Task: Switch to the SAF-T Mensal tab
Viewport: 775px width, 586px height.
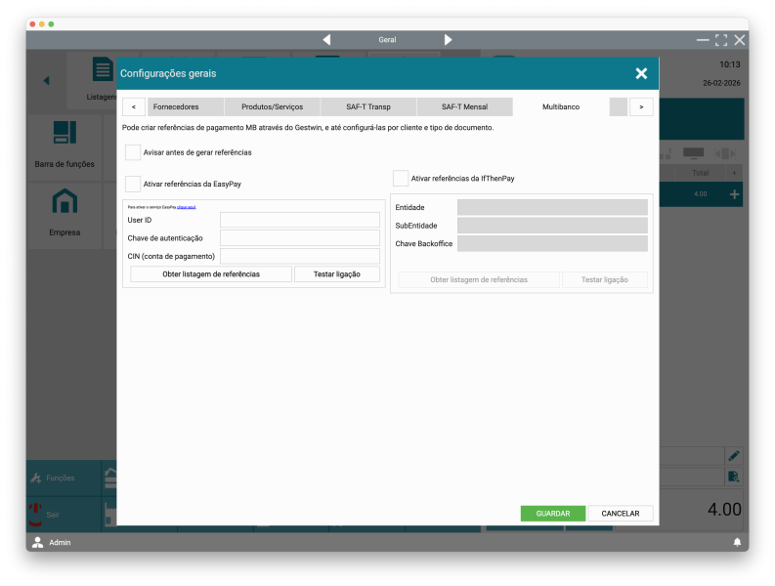Action: (x=464, y=106)
